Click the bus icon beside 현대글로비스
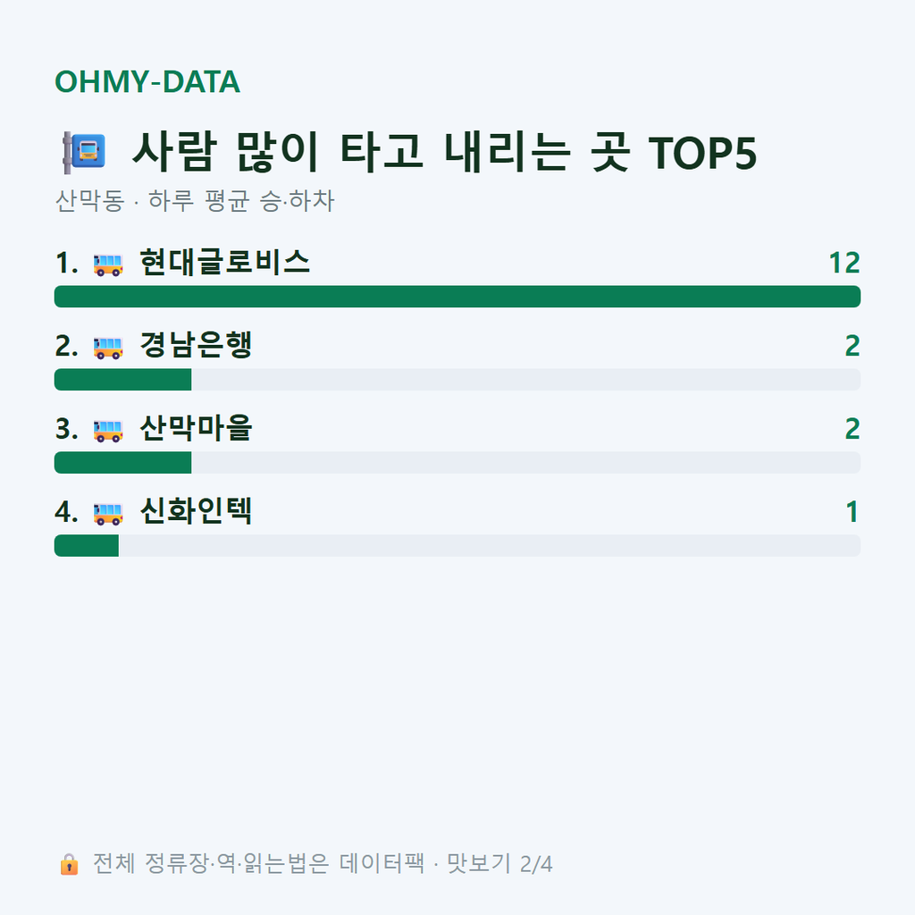 click(x=108, y=264)
